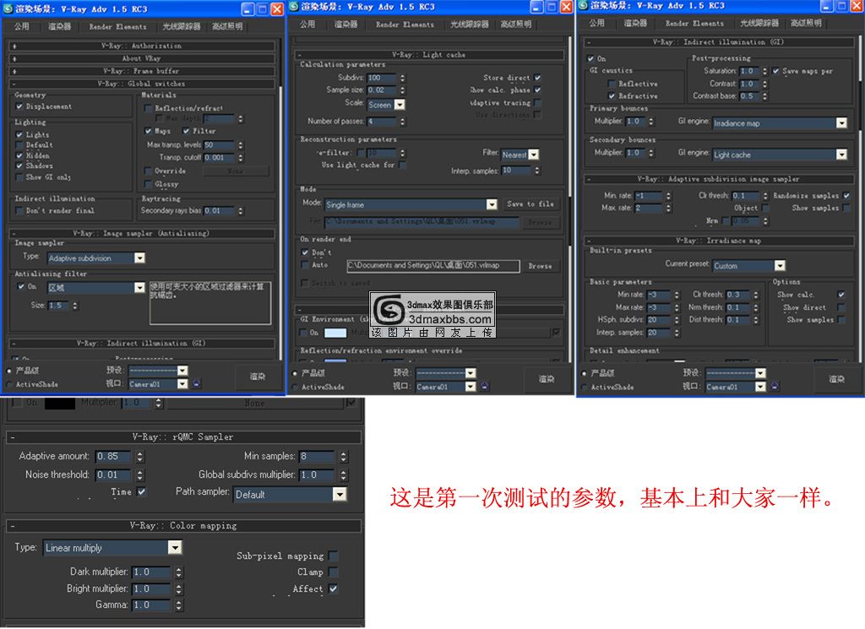Enable the Show GI only checkbox
Image resolution: width=865 pixels, height=629 pixels.
click(20, 177)
